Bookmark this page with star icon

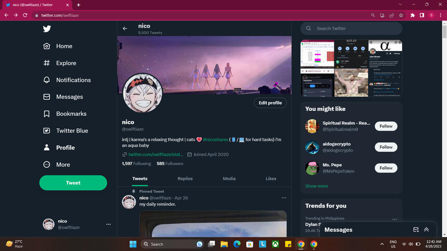click(401, 16)
